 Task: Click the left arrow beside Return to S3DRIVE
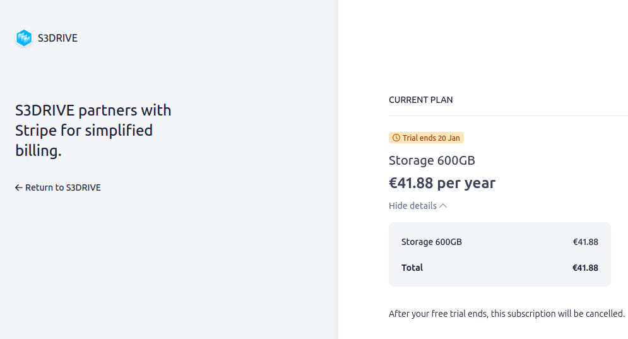pyautogui.click(x=19, y=187)
